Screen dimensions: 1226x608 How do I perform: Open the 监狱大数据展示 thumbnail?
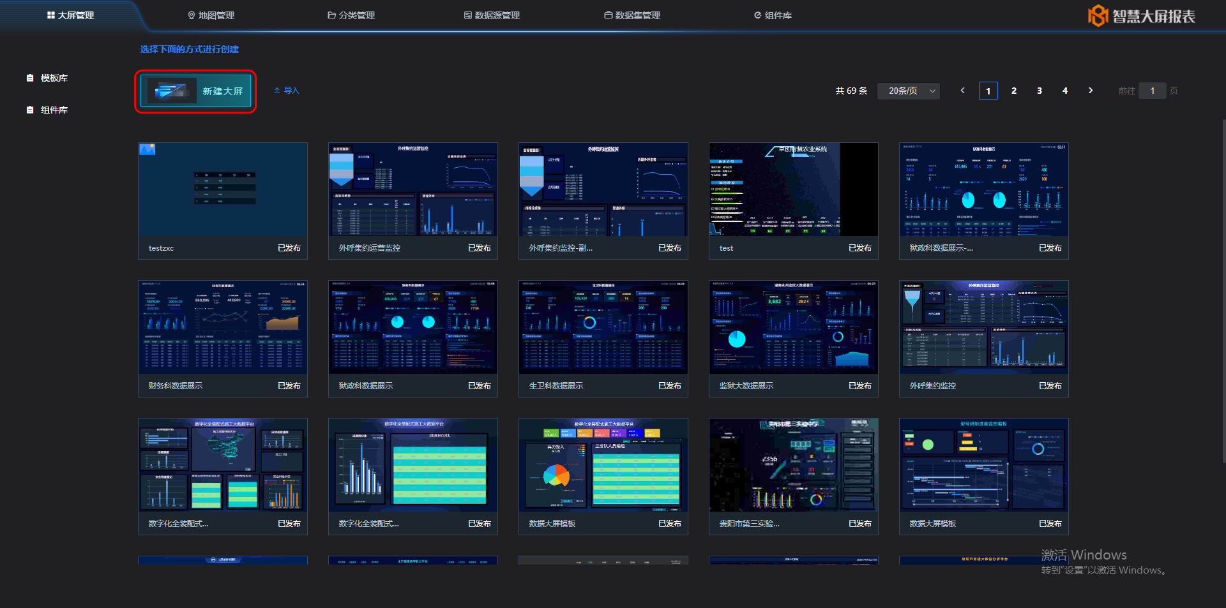794,327
